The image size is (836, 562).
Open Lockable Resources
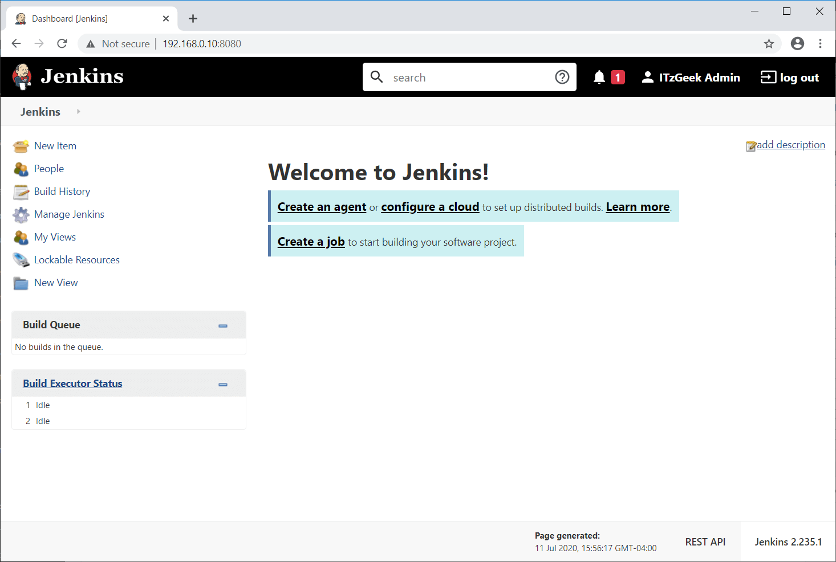77,260
